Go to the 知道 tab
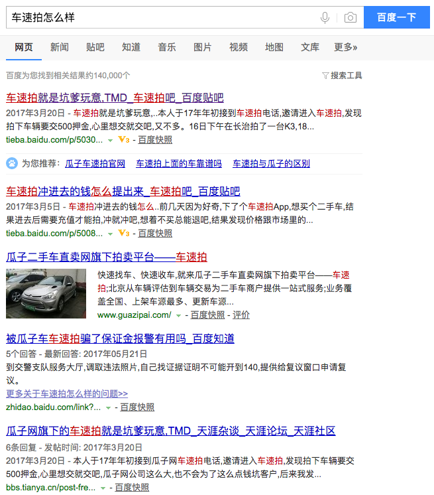 point(131,47)
